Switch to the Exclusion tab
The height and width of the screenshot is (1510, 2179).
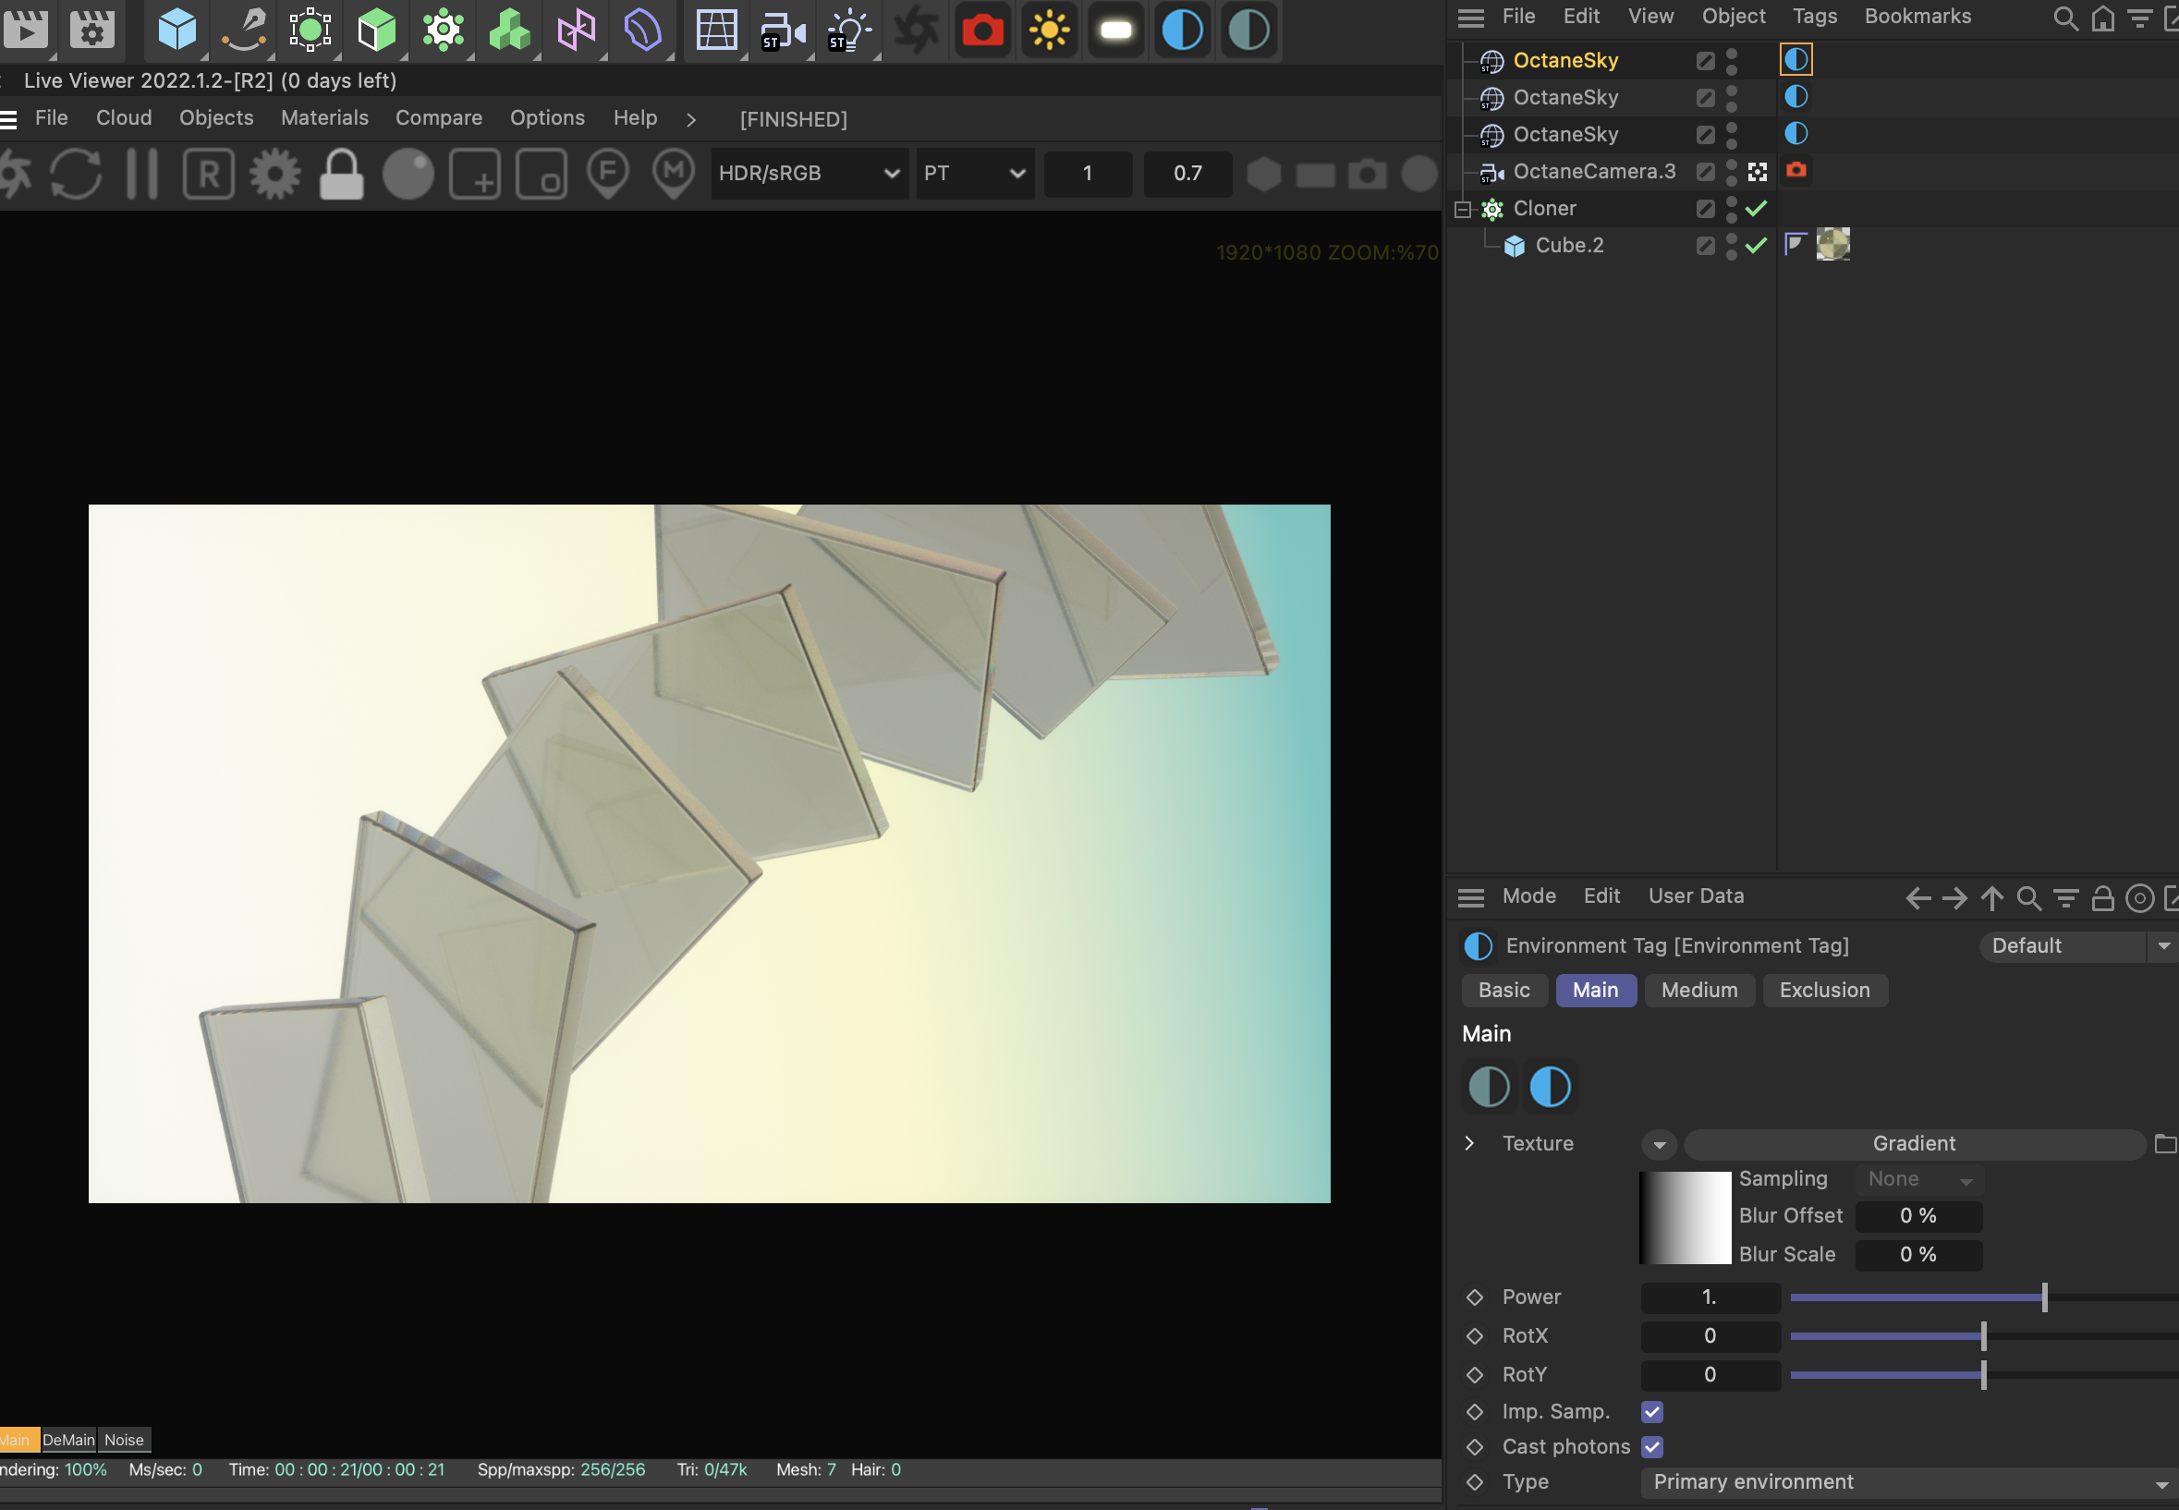click(1824, 991)
